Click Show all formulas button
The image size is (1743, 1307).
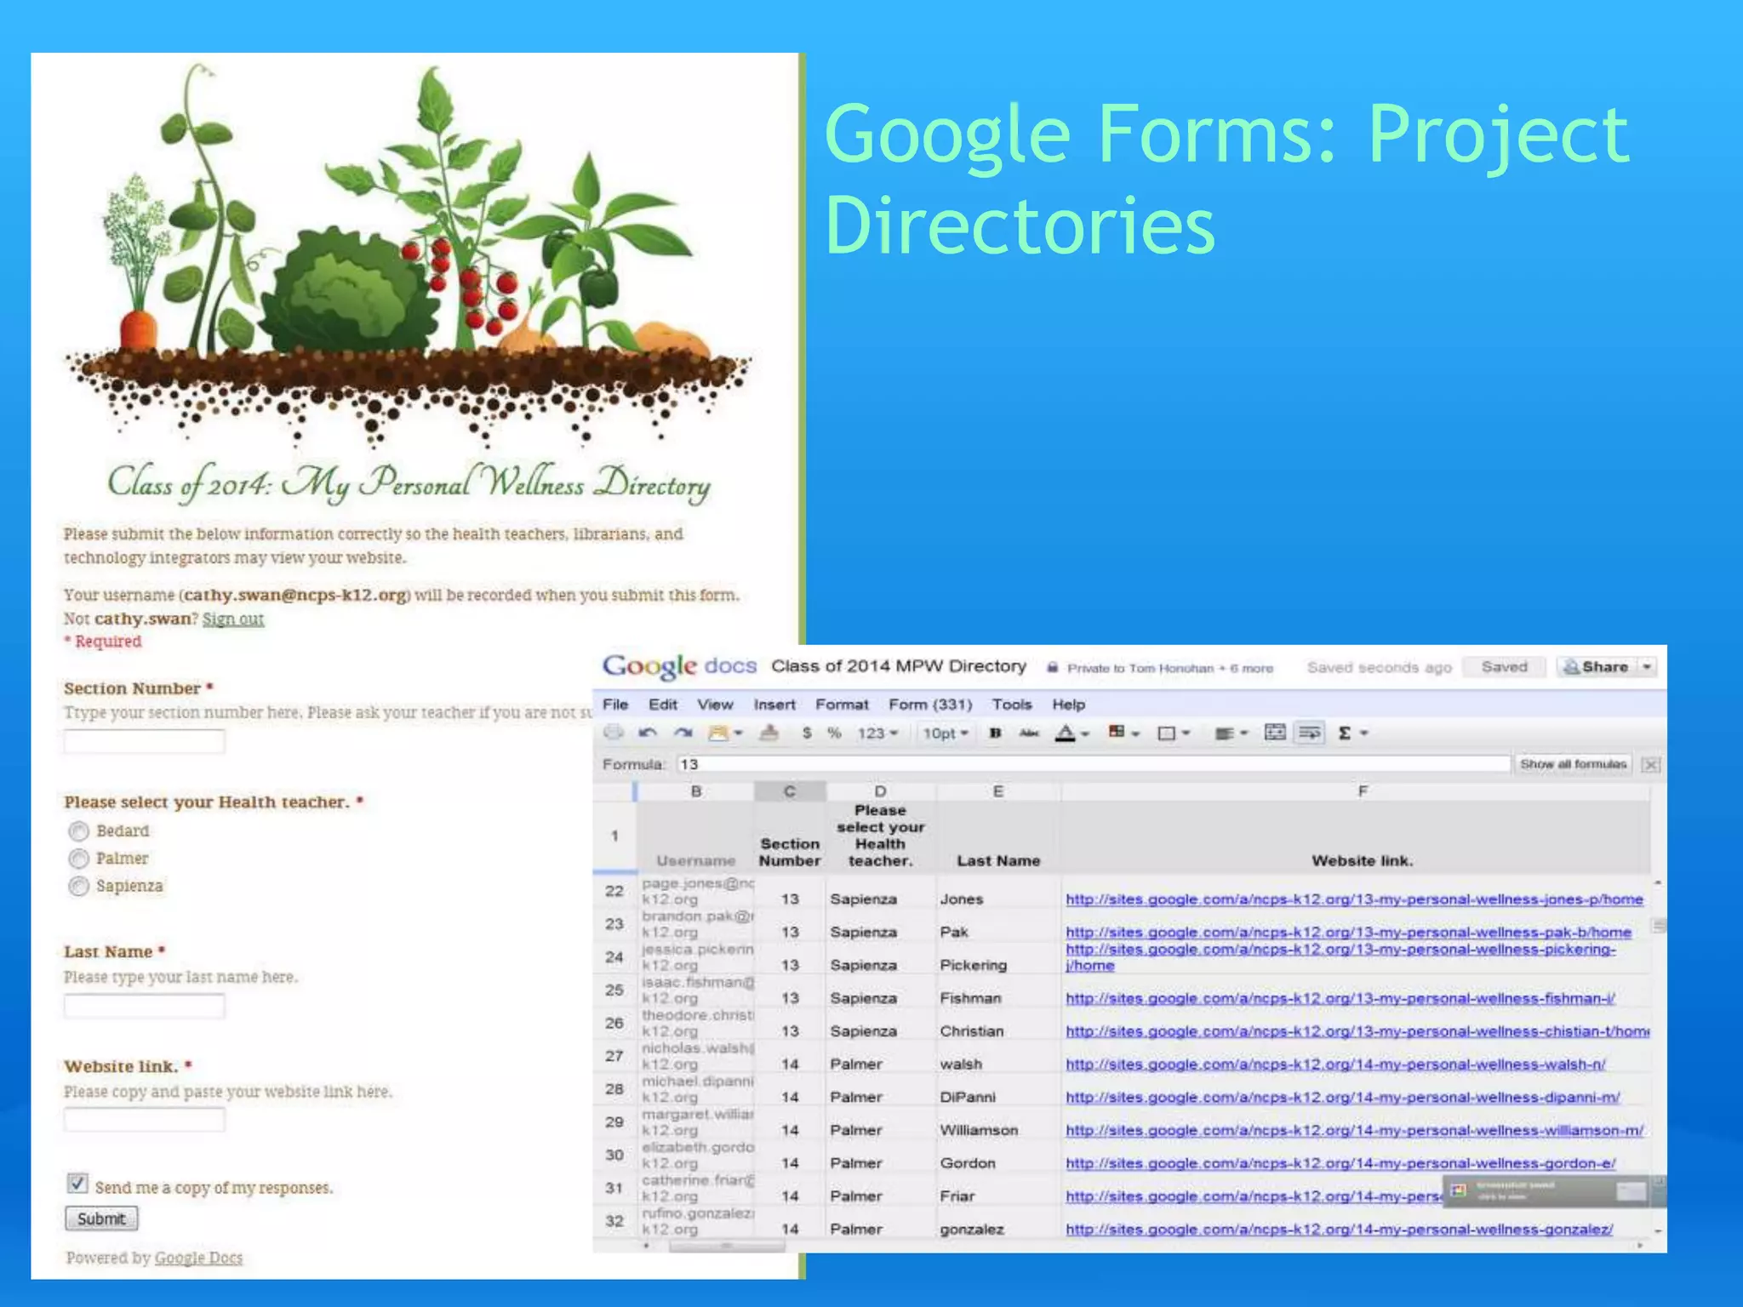point(1573,764)
